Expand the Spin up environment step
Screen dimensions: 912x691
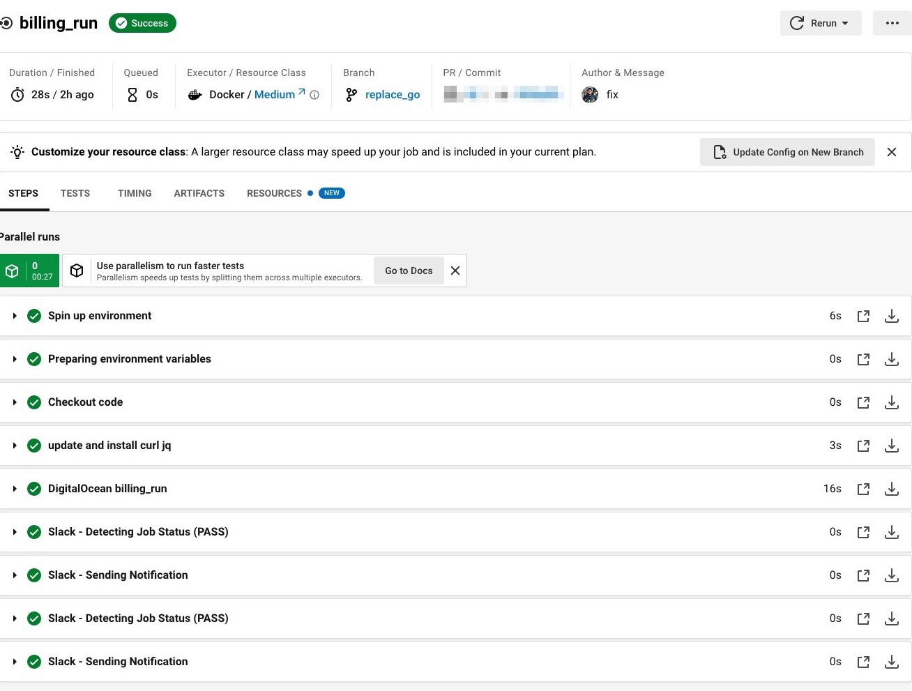click(15, 316)
